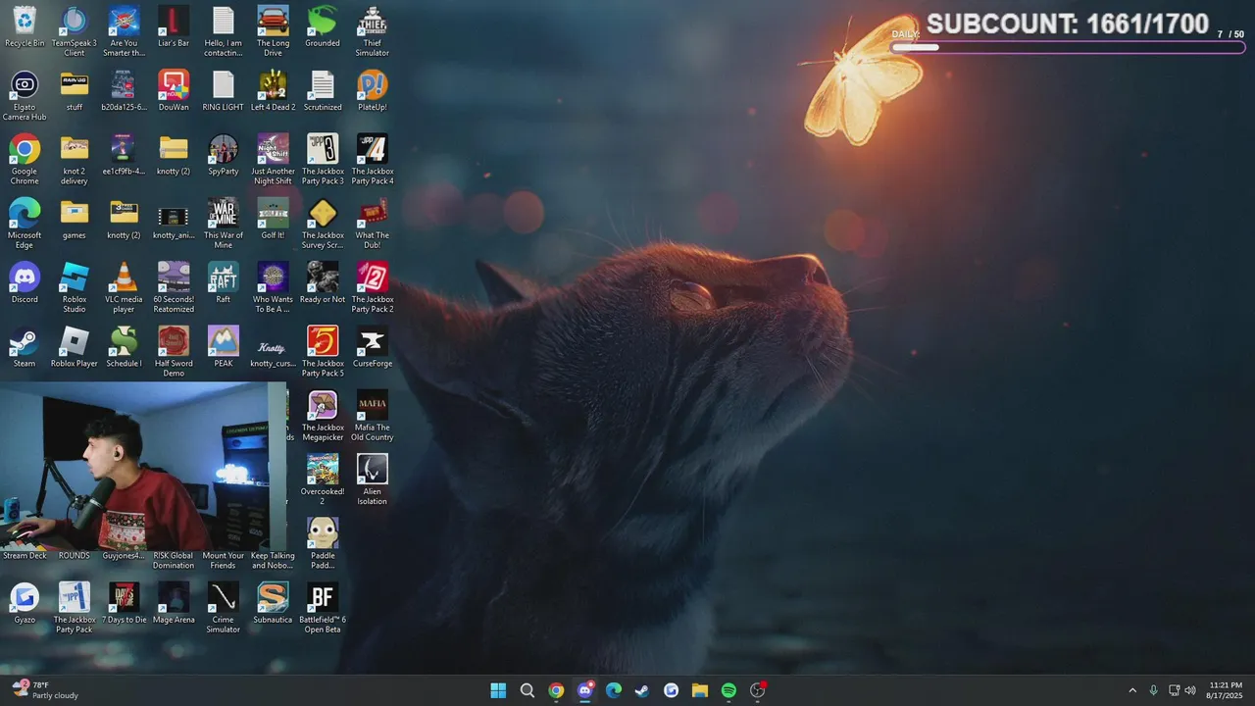
Task: Open taskbar Search
Action: pyautogui.click(x=527, y=690)
